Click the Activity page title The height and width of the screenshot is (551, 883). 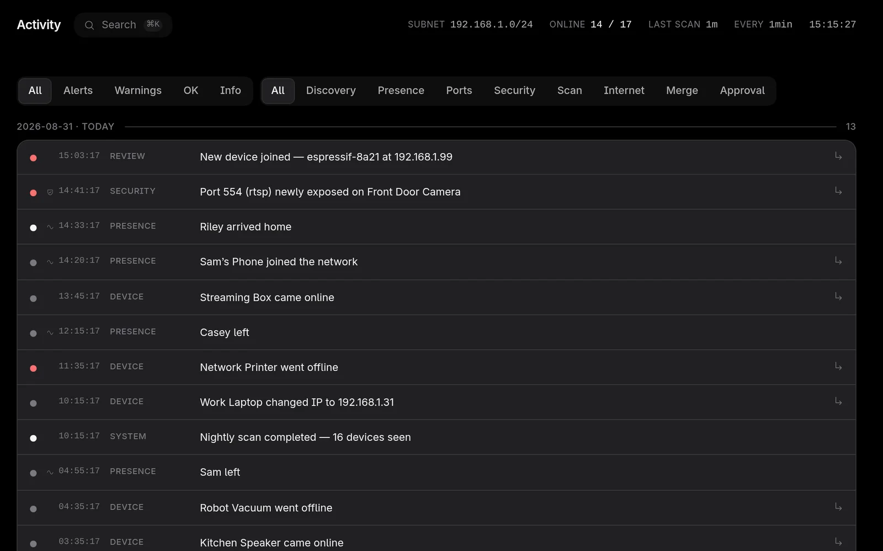tap(39, 25)
